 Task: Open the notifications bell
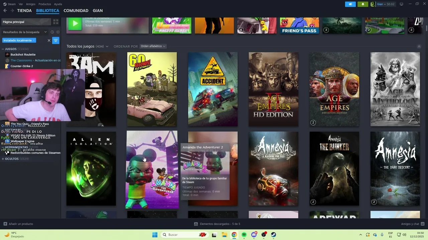[x=363, y=4]
